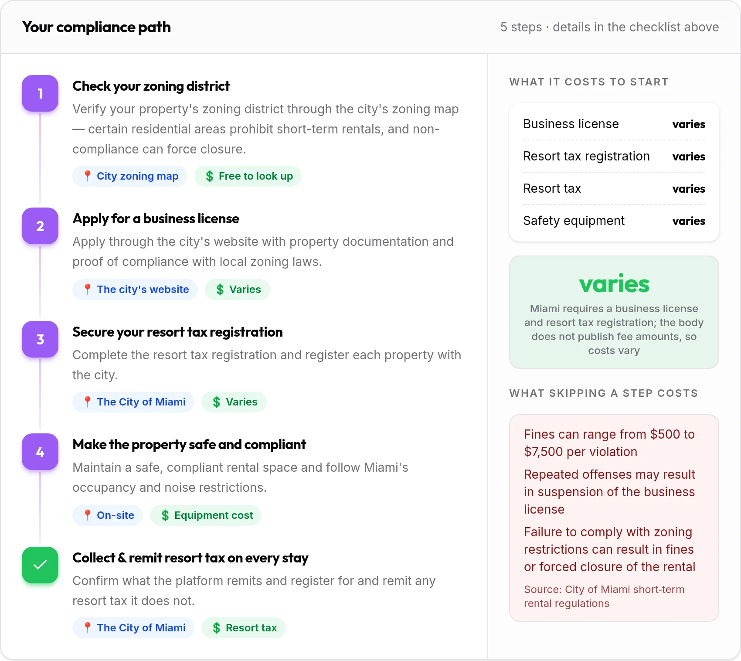Click the Your compliance path title
The image size is (741, 661).
click(96, 27)
